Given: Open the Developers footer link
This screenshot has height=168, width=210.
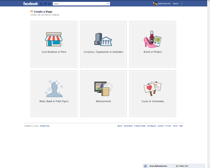Looking at the screenshot, I should click(x=151, y=126).
